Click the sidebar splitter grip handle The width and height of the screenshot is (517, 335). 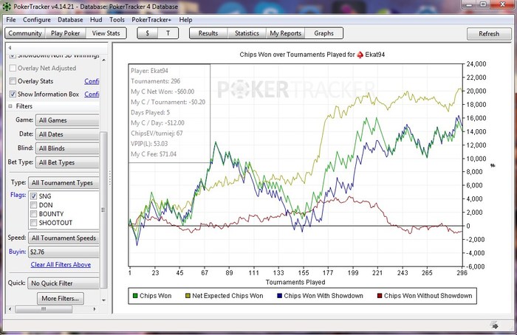tap(110, 178)
